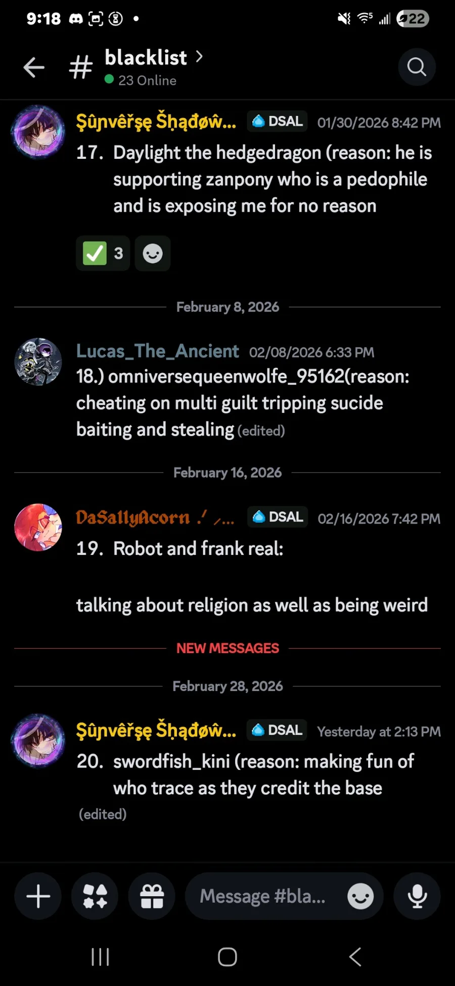Toggle the green checkmark reaction
Image resolution: width=455 pixels, height=986 pixels.
[x=103, y=253]
